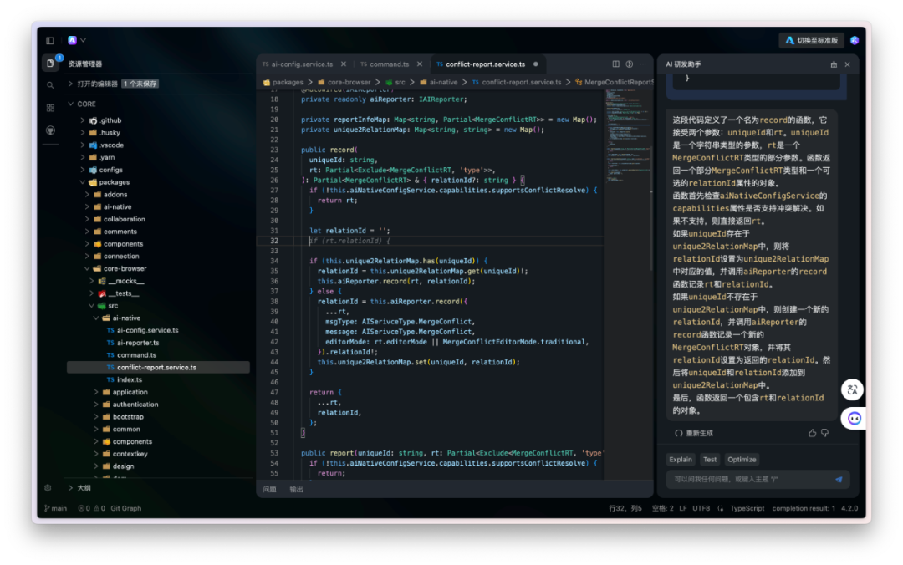The height and width of the screenshot is (565, 903).
Task: Open the Extensions view in activity bar
Action: click(x=50, y=108)
